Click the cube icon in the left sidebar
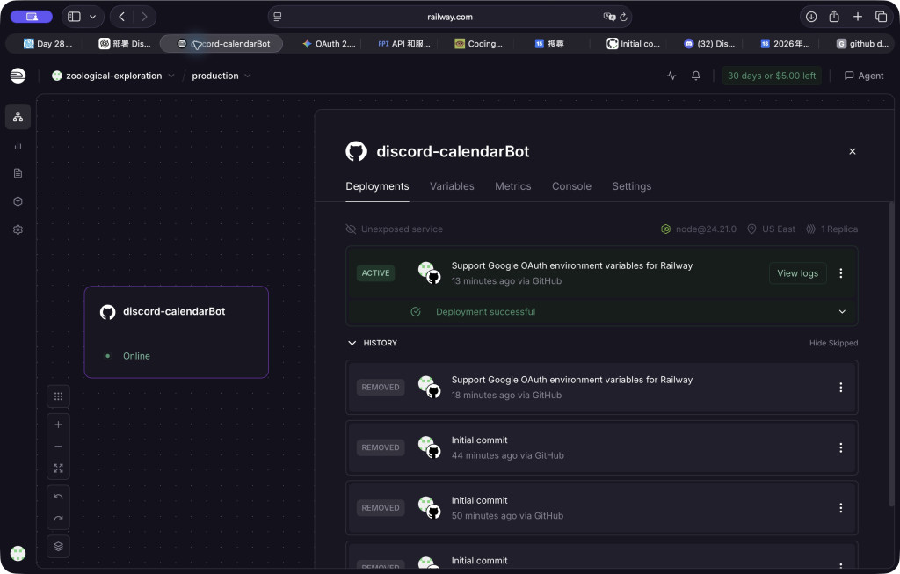Image resolution: width=900 pixels, height=574 pixels. point(18,201)
